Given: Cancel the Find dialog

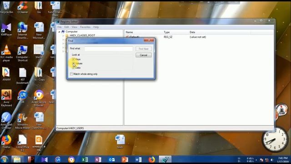Looking at the screenshot, I should coord(144,55).
